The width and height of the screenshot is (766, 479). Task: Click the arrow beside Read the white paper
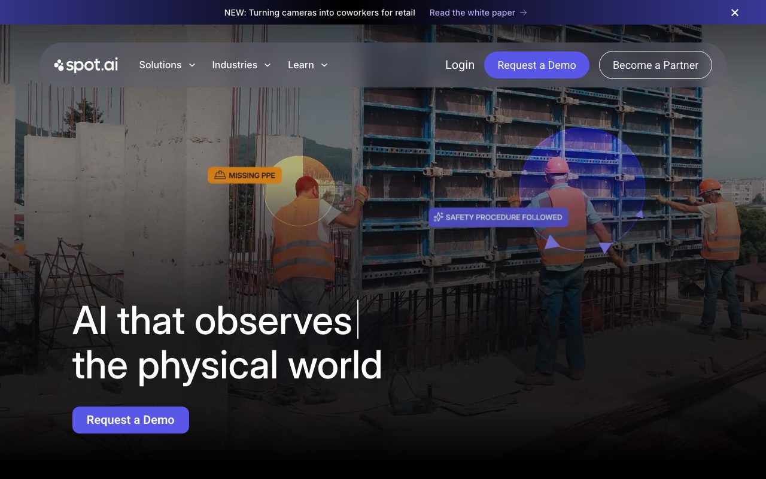(524, 13)
